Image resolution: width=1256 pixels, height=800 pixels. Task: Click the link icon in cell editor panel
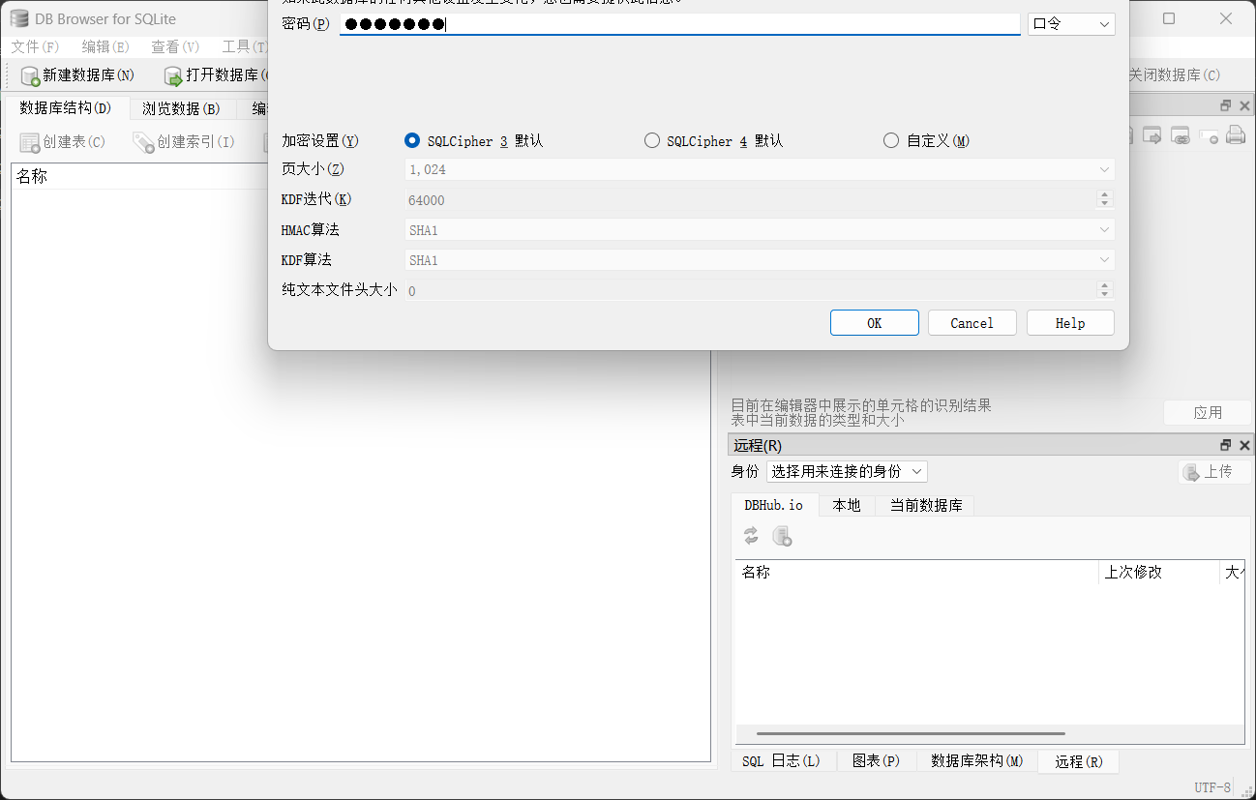tap(1181, 136)
